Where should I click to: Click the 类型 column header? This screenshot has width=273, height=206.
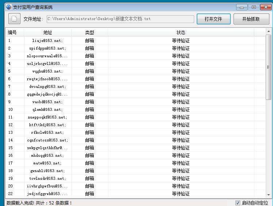click(x=89, y=32)
